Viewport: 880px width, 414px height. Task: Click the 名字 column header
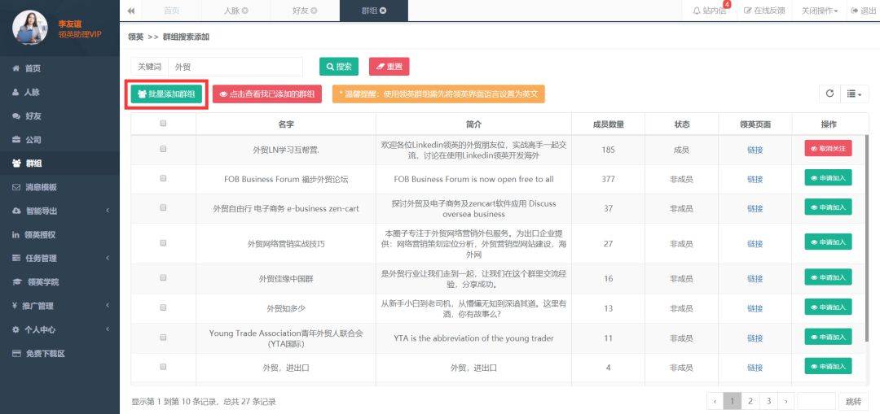286,124
